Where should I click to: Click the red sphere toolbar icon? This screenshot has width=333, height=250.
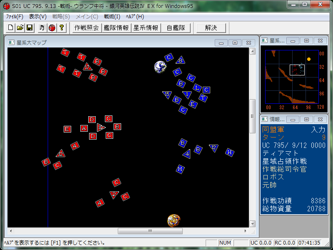pos(52,27)
